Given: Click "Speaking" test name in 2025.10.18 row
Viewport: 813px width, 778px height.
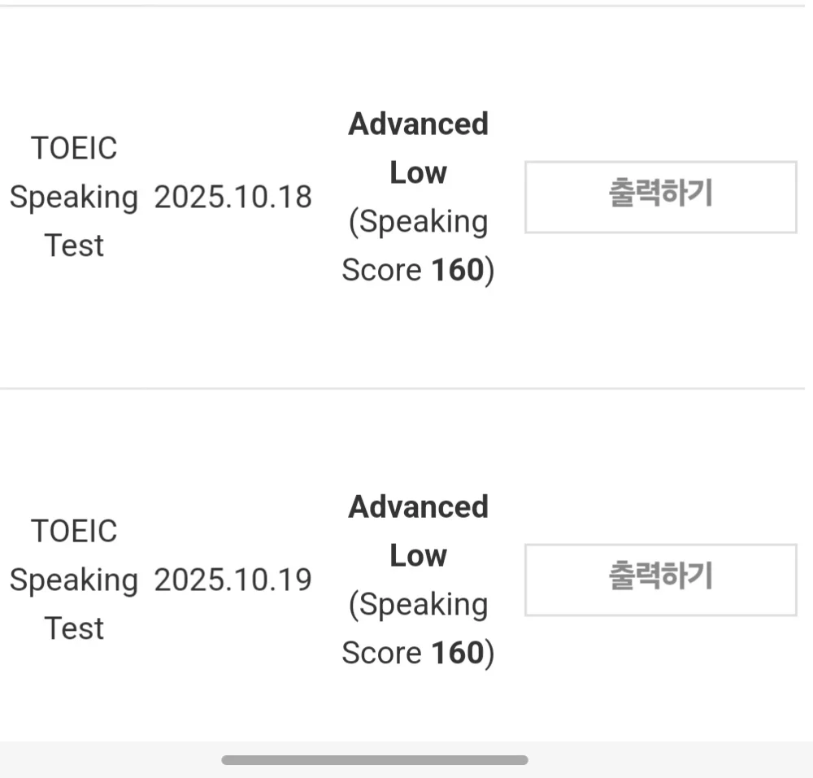Looking at the screenshot, I should point(74,197).
